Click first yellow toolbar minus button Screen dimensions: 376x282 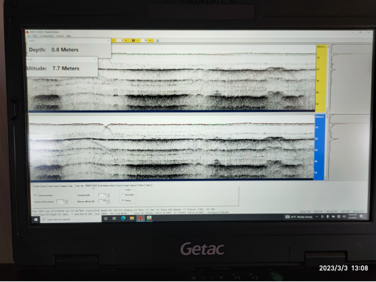pyautogui.click(x=113, y=41)
